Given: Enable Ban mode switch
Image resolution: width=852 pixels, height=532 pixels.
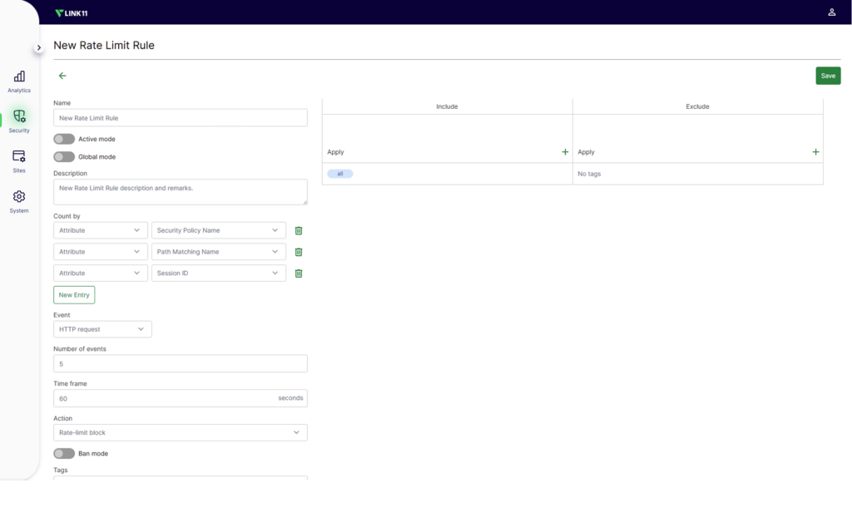Looking at the screenshot, I should (x=64, y=453).
